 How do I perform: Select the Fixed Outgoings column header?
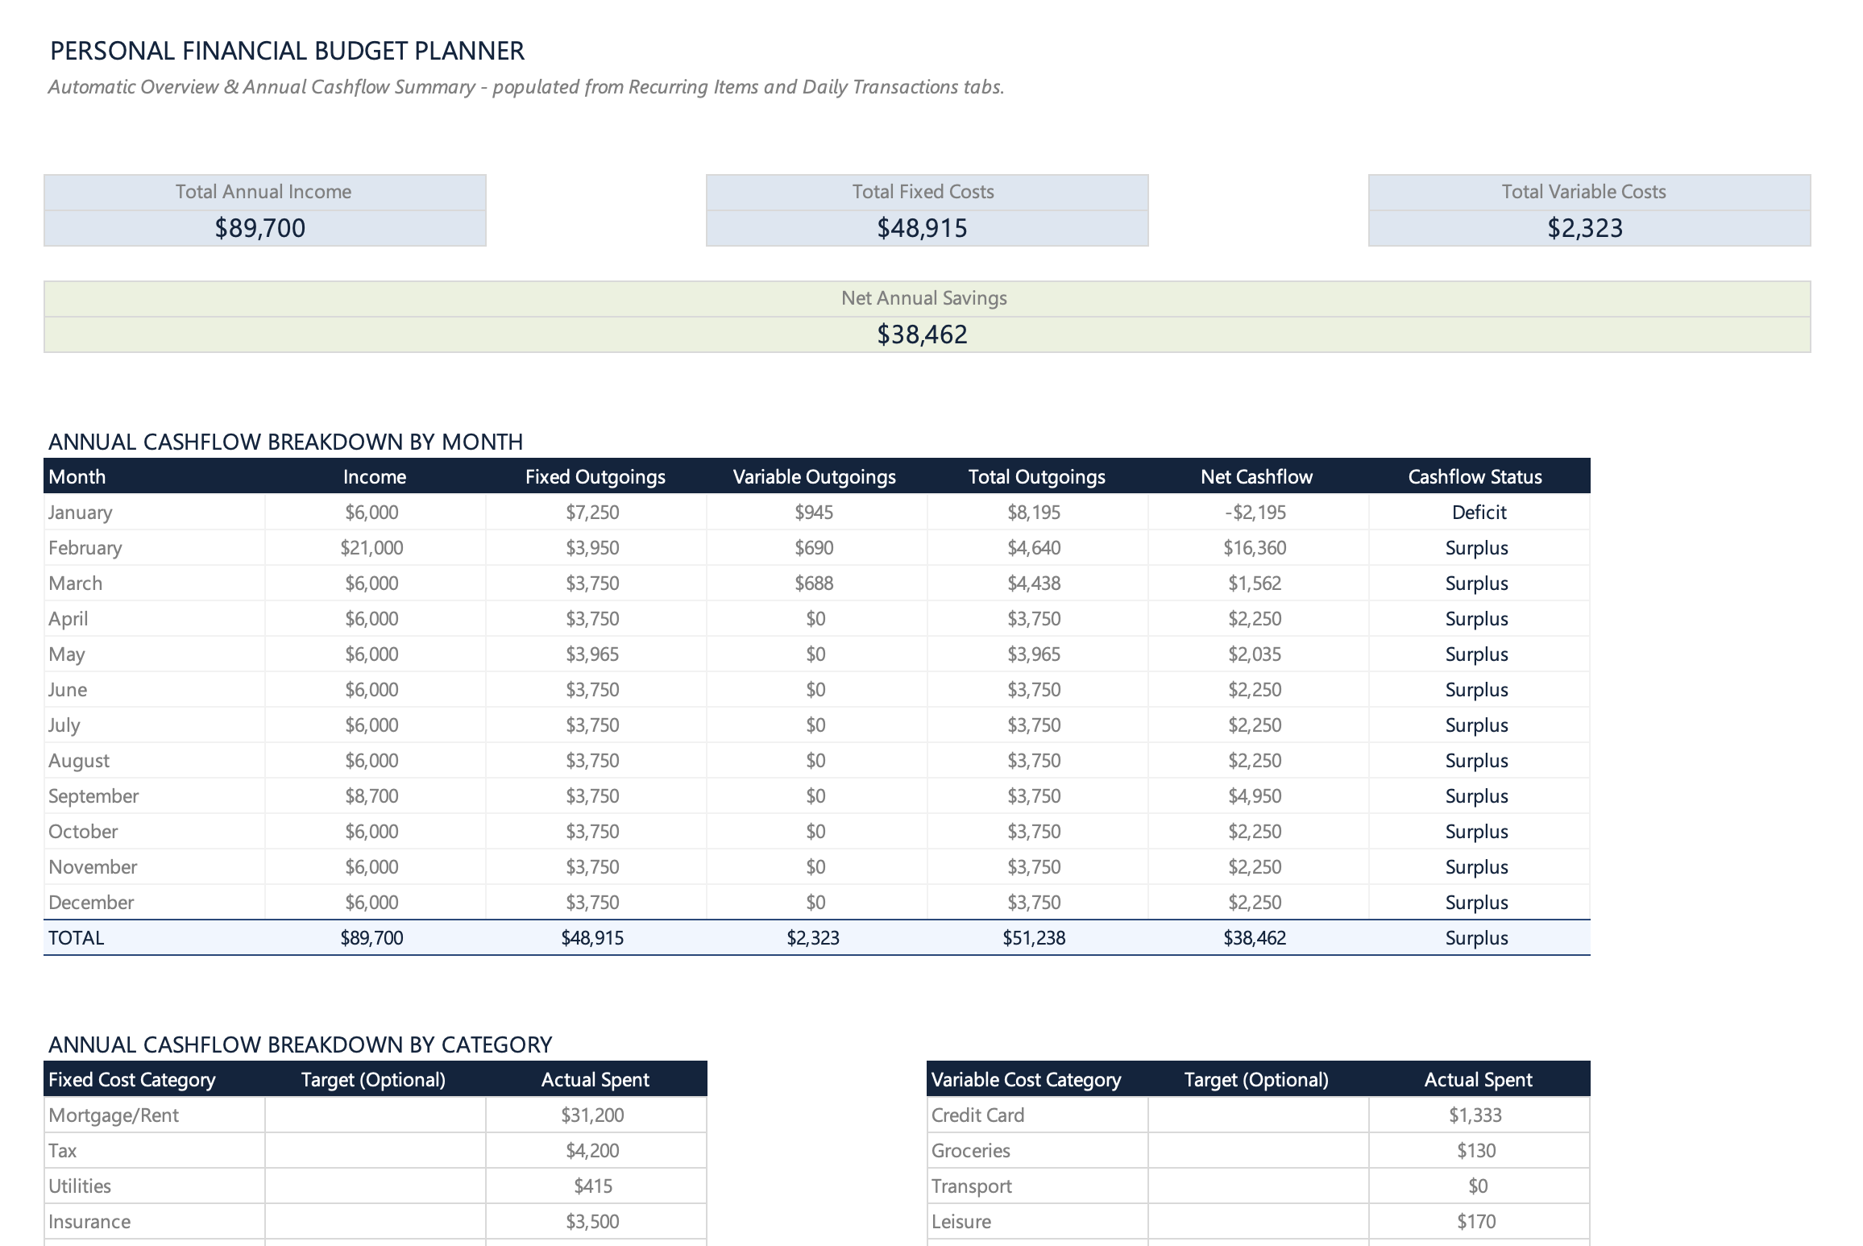tap(595, 476)
